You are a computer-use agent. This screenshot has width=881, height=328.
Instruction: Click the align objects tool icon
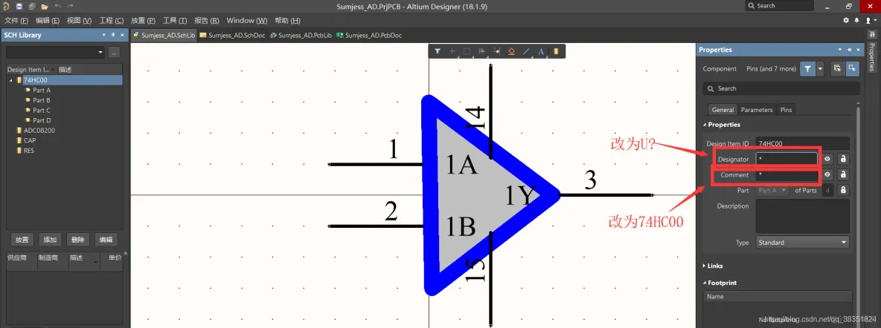click(x=481, y=51)
